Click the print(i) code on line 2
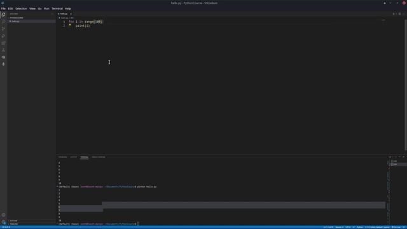This screenshot has width=407, height=229. 83,25
